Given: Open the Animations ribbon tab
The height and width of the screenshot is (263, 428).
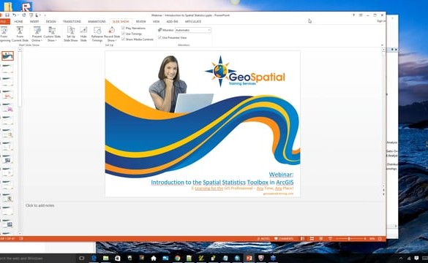Looking at the screenshot, I should tap(97, 21).
